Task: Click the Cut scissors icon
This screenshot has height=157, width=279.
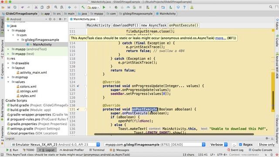Action: coord(36,7)
